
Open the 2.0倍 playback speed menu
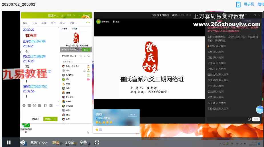pyautogui.click(x=69, y=142)
